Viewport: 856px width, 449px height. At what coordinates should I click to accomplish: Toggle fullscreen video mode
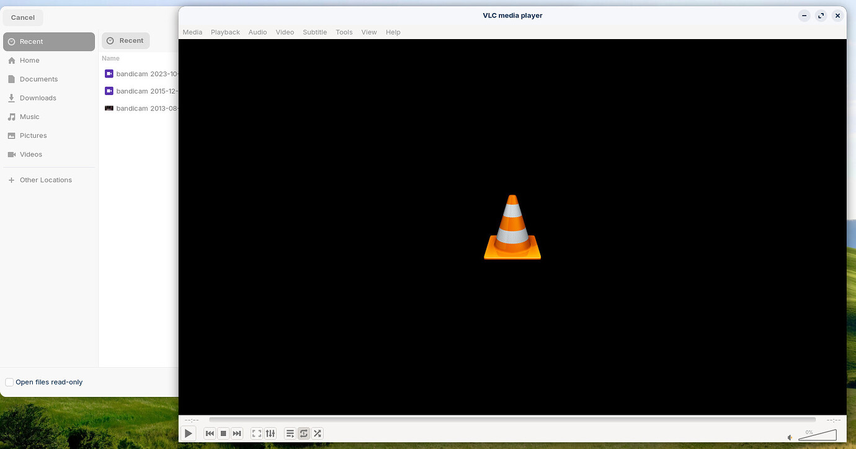256,433
